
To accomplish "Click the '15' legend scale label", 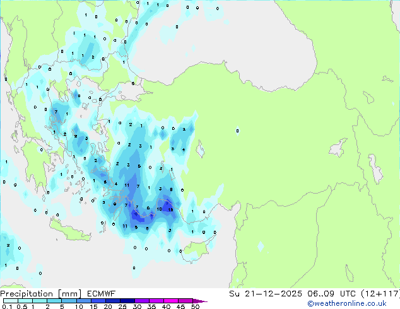I will 93,306.
